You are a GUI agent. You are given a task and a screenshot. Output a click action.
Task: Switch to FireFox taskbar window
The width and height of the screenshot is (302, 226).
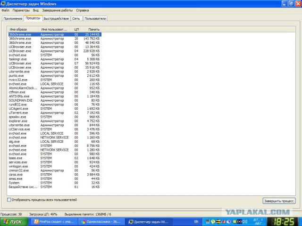tap(54, 222)
